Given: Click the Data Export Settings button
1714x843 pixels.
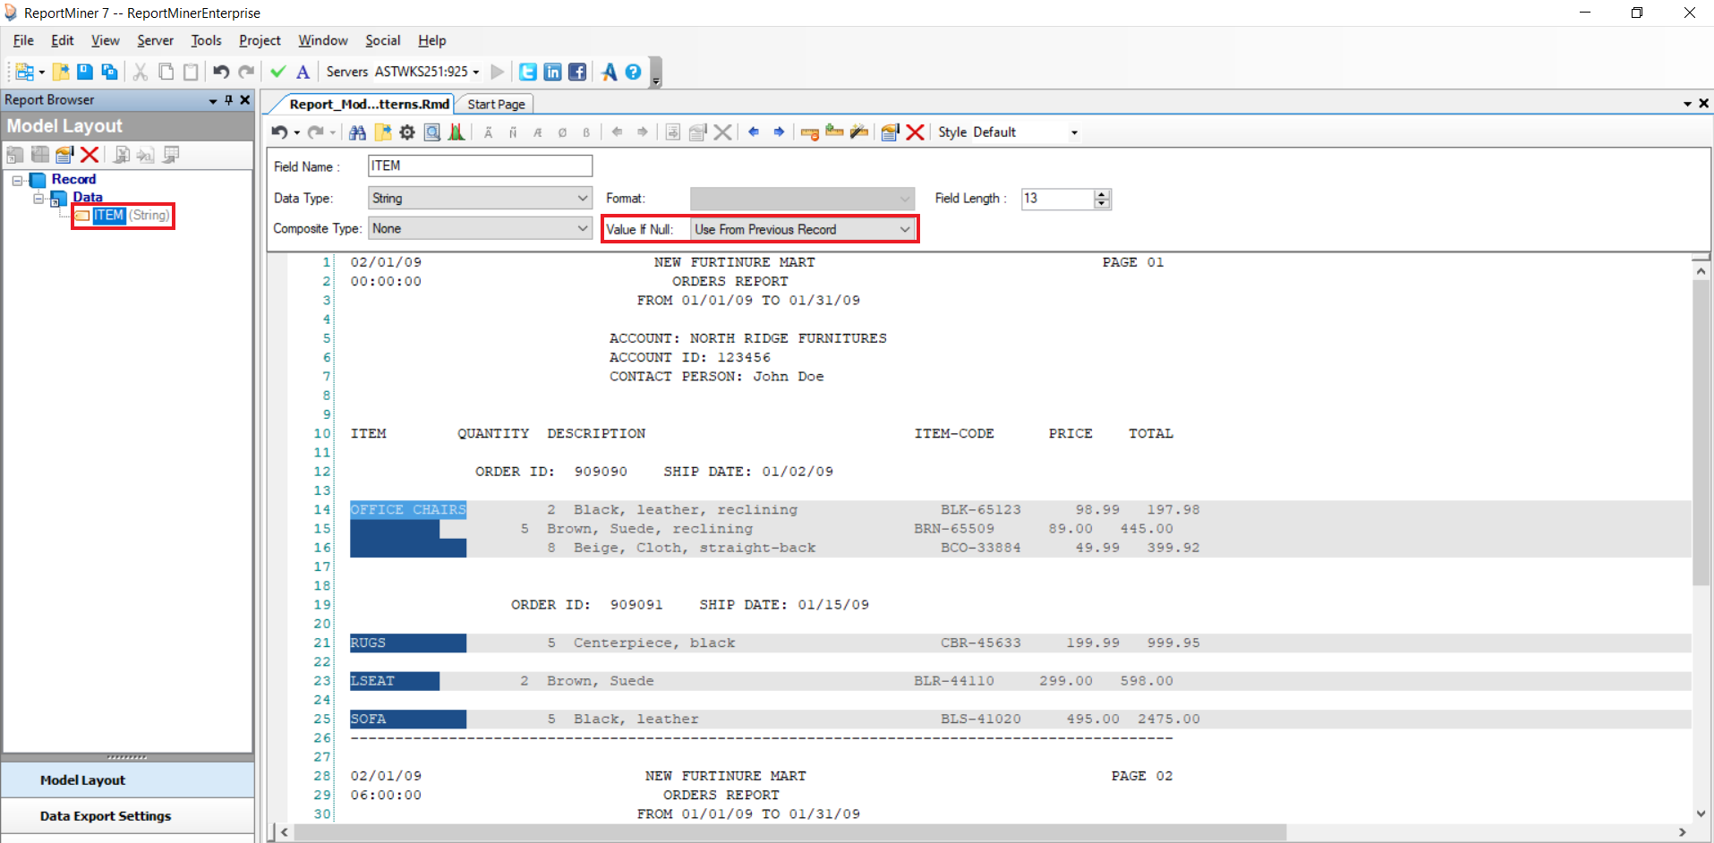Looking at the screenshot, I should click(106, 816).
